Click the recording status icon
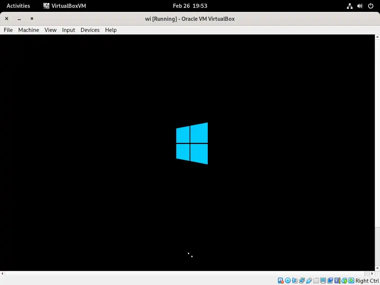Image resolution: width=380 pixels, height=285 pixels. [330, 281]
